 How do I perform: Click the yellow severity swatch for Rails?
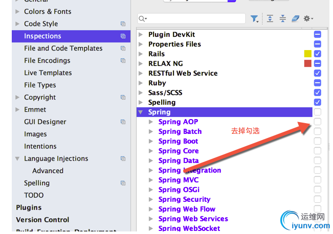click(308, 54)
